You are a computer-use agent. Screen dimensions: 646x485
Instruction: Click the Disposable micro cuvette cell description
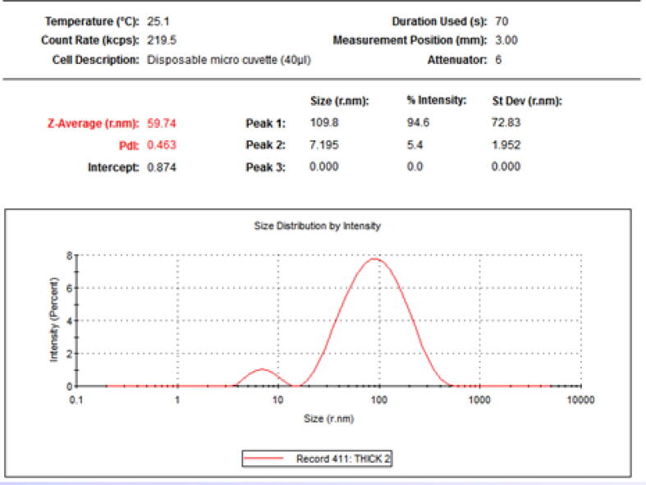tap(228, 60)
